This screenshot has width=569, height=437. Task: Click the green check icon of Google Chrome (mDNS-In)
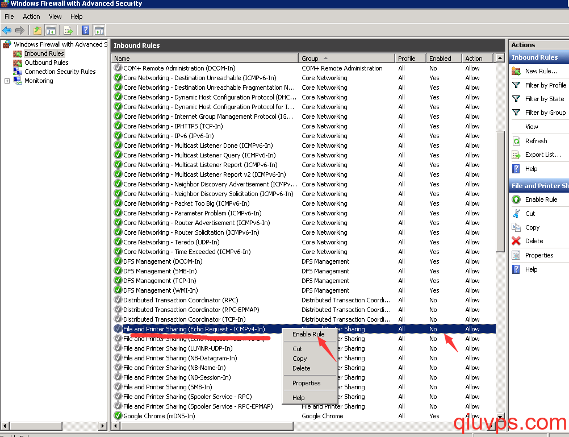[x=118, y=415]
